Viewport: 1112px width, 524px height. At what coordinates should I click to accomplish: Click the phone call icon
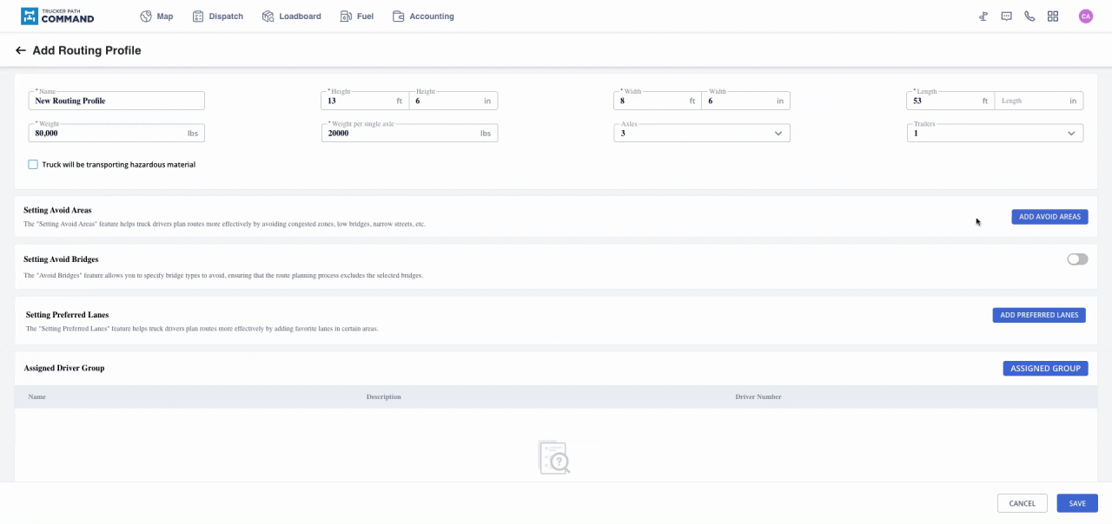(1029, 16)
